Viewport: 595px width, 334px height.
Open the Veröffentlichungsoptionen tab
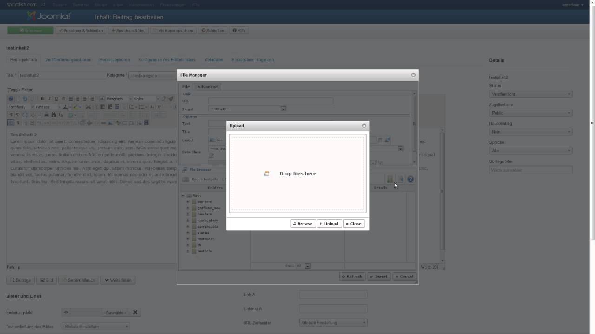point(68,60)
